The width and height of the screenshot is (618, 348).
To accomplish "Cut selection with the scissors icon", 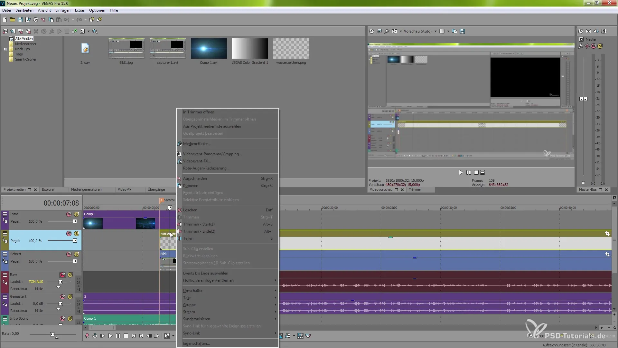I will [x=43, y=20].
